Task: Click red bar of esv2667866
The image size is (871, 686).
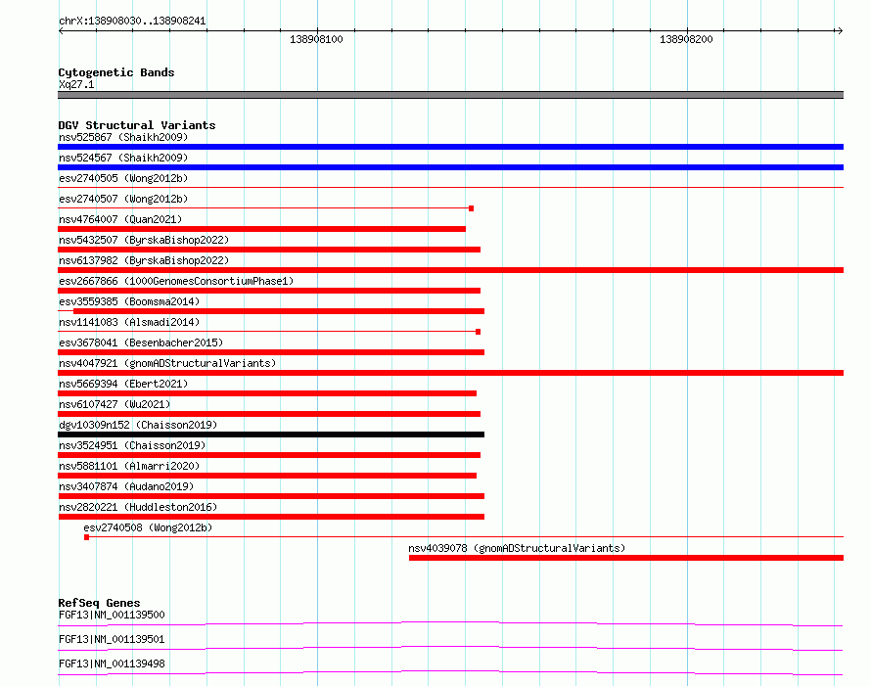Action: click(x=269, y=291)
